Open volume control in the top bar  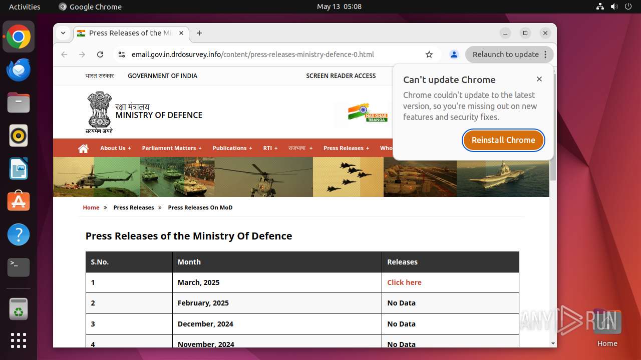pos(614,6)
